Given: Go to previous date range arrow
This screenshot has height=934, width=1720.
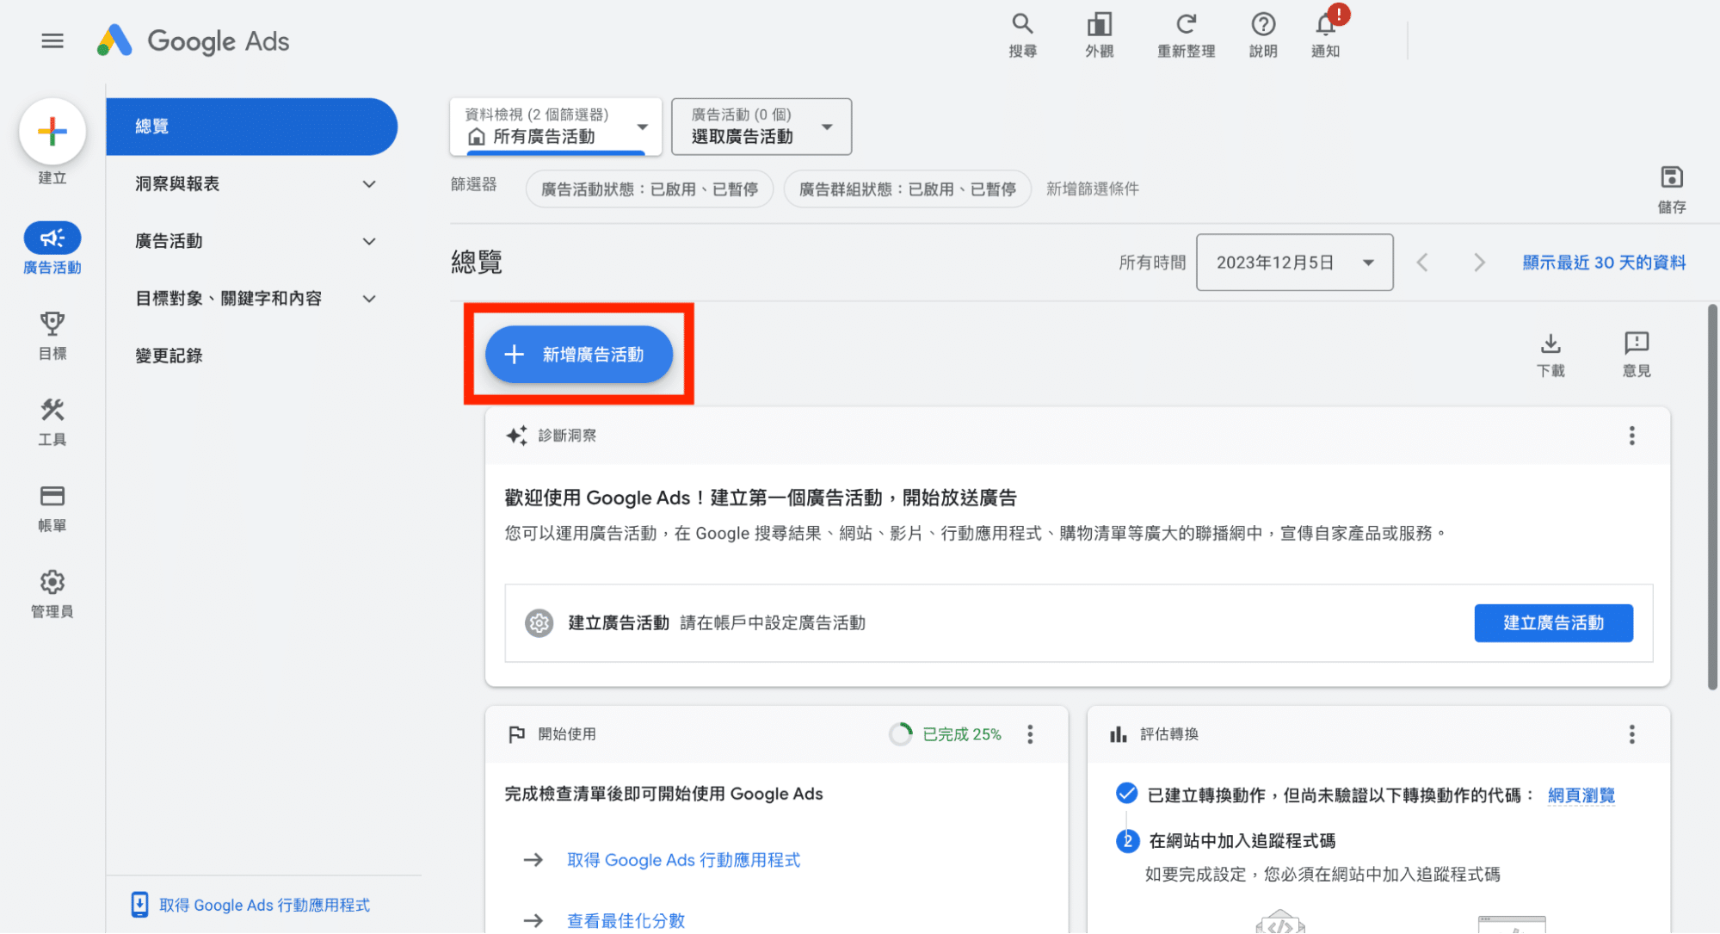Looking at the screenshot, I should (x=1422, y=263).
